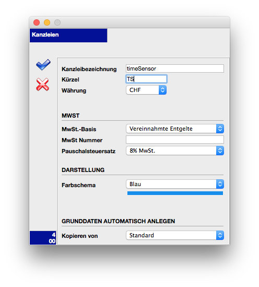Cancel with the red X icon
The image size is (259, 287).
(x=43, y=84)
